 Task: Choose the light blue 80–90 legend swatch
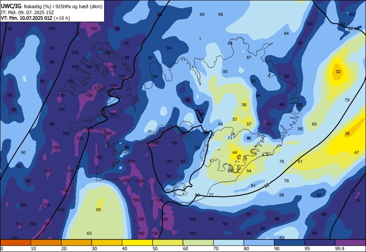(x=259, y=243)
